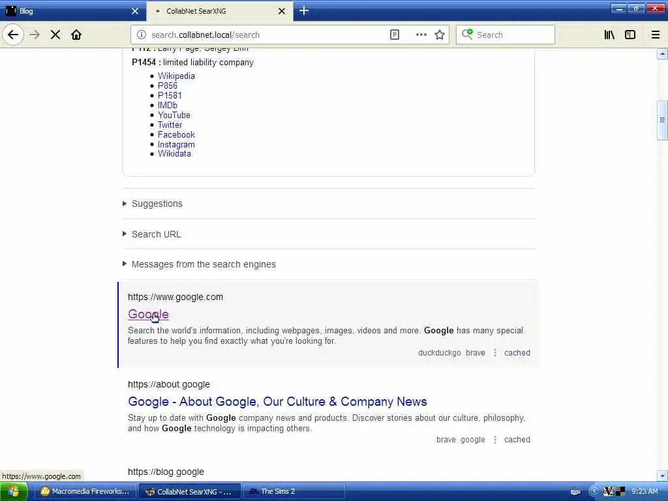
Task: Follow the IMDb link
Action: (168, 105)
